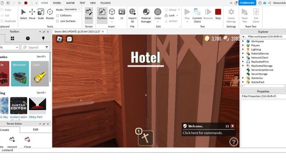This screenshot has height=160, width=286.
Task: Click the Collaborate button
Action: click(x=247, y=3)
